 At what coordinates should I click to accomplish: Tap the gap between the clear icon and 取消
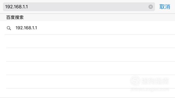156,7
